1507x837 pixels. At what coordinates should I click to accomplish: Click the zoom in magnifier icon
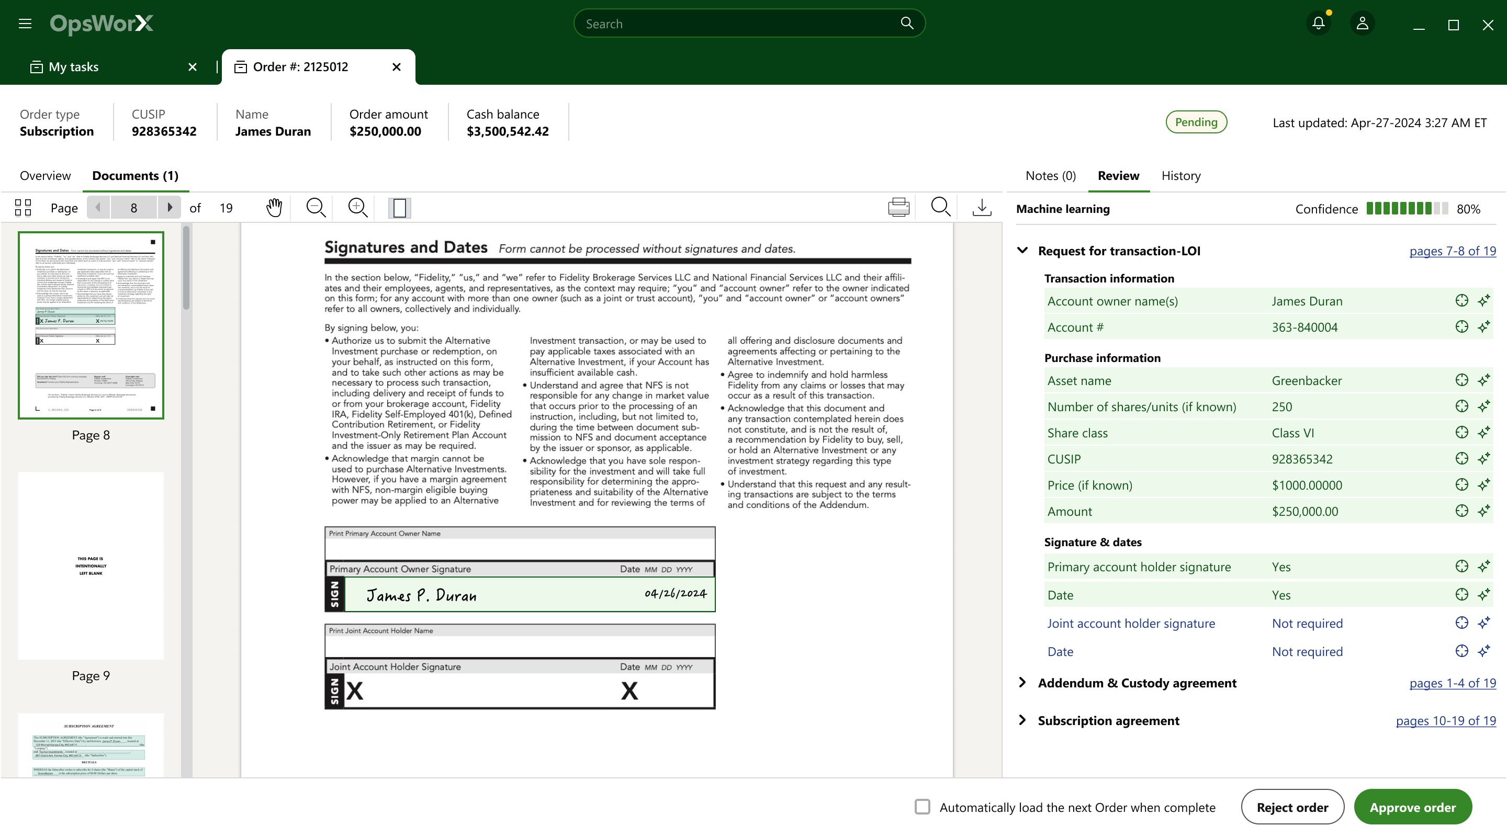357,208
